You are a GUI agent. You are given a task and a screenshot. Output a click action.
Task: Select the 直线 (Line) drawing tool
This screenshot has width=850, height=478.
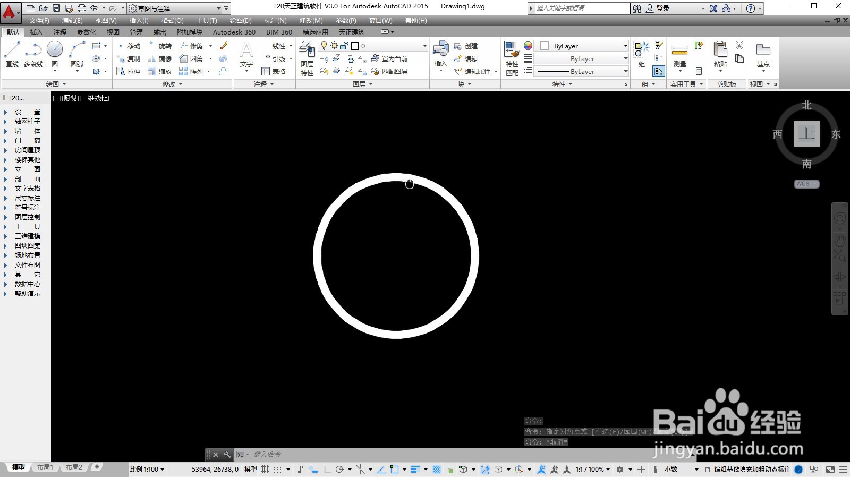12,54
